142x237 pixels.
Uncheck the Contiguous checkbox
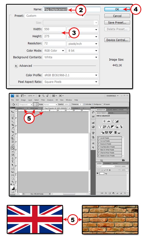(x=93, y=104)
